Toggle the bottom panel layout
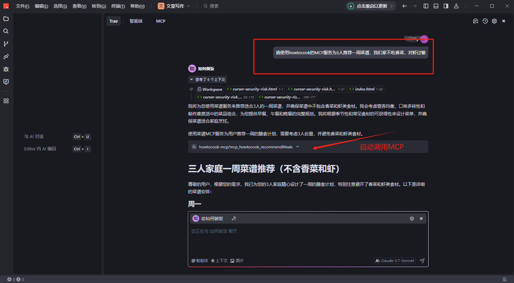This screenshot has height=283, width=514. coord(436,6)
